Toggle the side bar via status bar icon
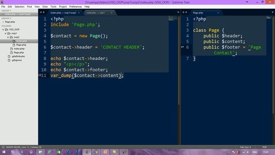 3,147
